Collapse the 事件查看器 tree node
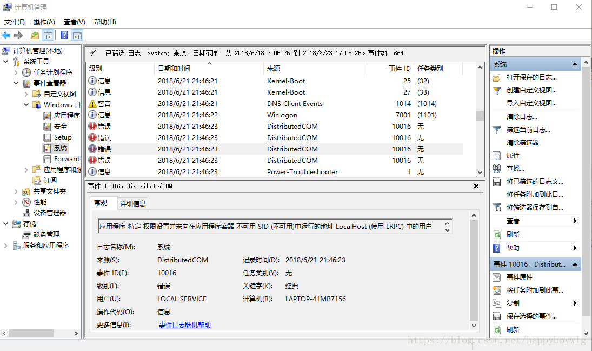 point(16,83)
